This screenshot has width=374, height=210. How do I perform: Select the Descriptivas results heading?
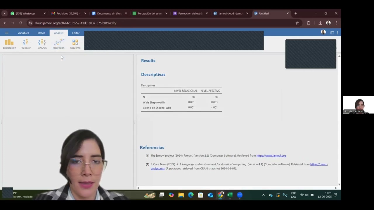pyautogui.click(x=153, y=74)
